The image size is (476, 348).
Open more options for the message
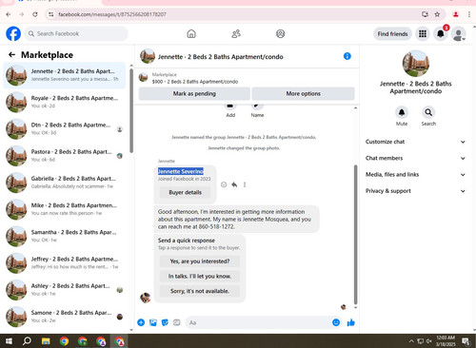[245, 184]
